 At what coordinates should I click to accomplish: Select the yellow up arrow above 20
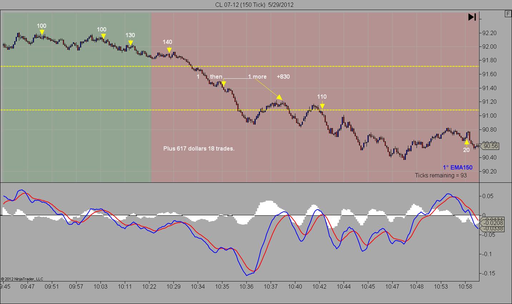pyautogui.click(x=466, y=142)
